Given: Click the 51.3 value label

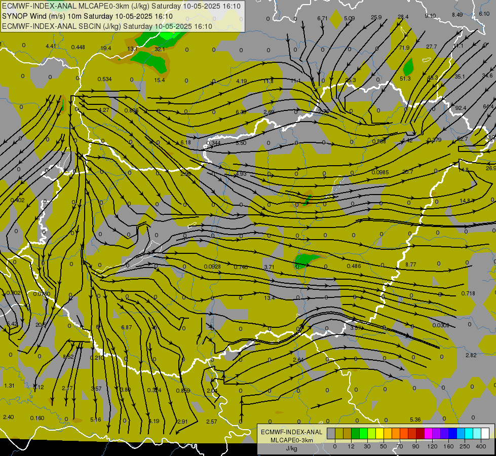Looking at the screenshot, I should click(x=405, y=79).
